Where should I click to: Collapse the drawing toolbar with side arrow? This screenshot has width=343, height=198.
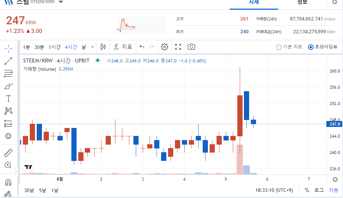[x=17, y=172]
